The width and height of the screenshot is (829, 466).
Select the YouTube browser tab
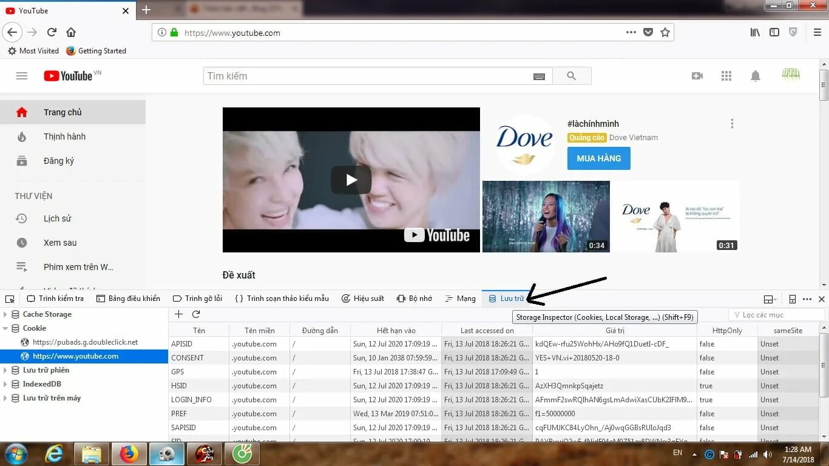tap(68, 10)
